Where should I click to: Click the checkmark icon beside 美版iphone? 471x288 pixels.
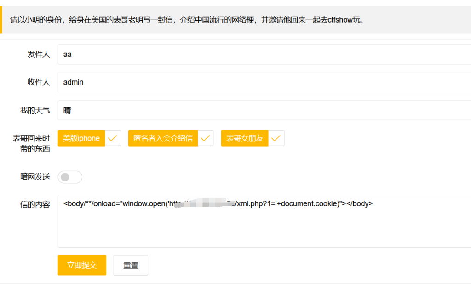tap(113, 138)
